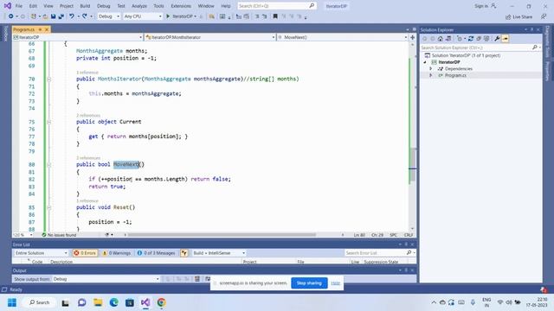
Task: Click Sign in at top right
Action: pos(481,6)
